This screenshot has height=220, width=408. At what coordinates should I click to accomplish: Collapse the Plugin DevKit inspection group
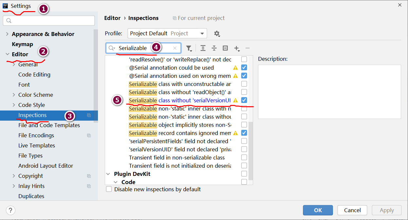tap(108, 174)
